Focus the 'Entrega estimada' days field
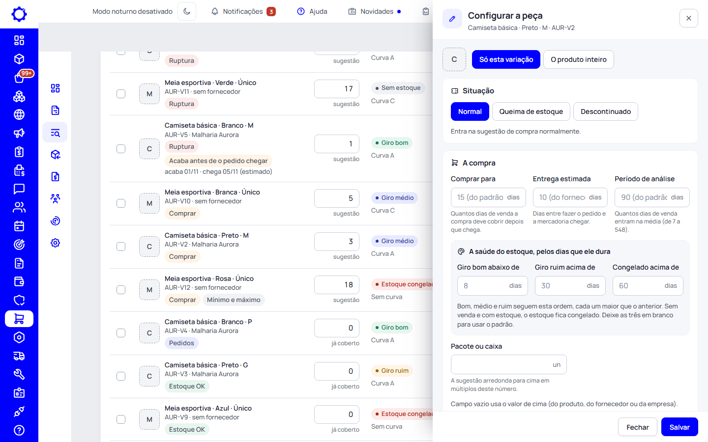 tap(570, 197)
